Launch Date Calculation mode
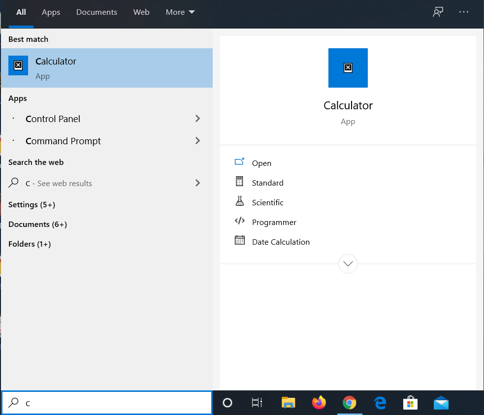 click(281, 242)
